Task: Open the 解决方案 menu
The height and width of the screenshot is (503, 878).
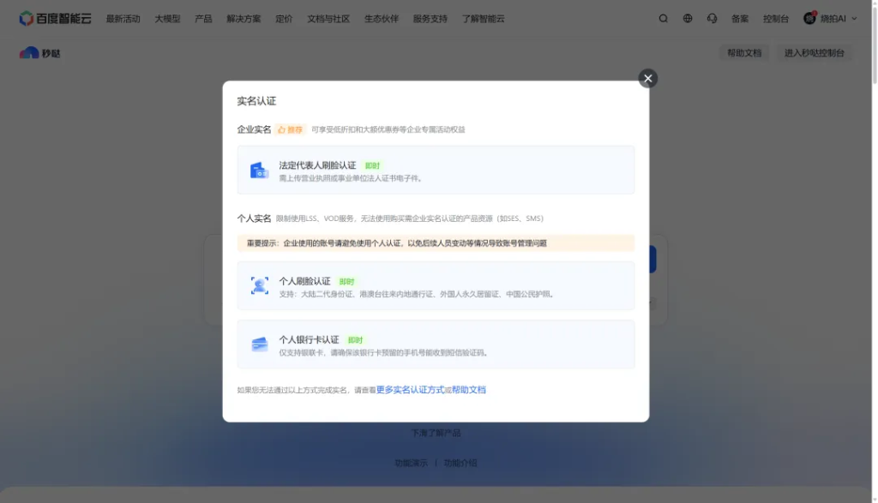Action: [x=244, y=18]
